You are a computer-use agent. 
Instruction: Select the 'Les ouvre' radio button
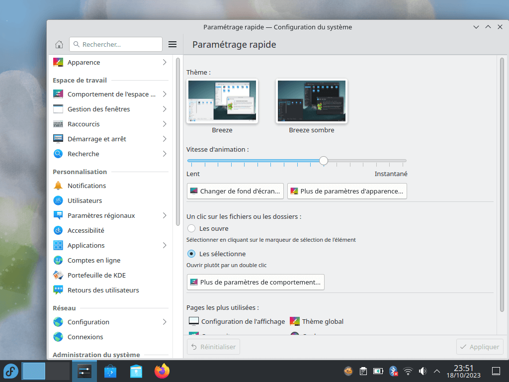pos(191,229)
